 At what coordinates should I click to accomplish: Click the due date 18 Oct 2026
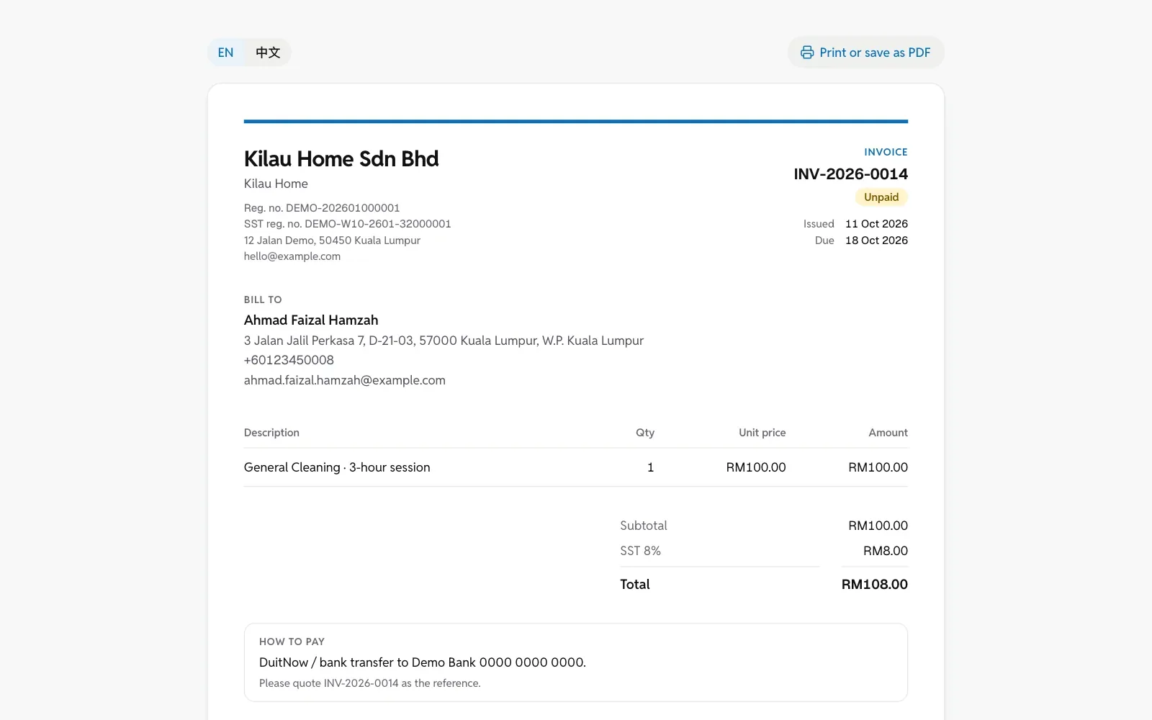coord(876,240)
